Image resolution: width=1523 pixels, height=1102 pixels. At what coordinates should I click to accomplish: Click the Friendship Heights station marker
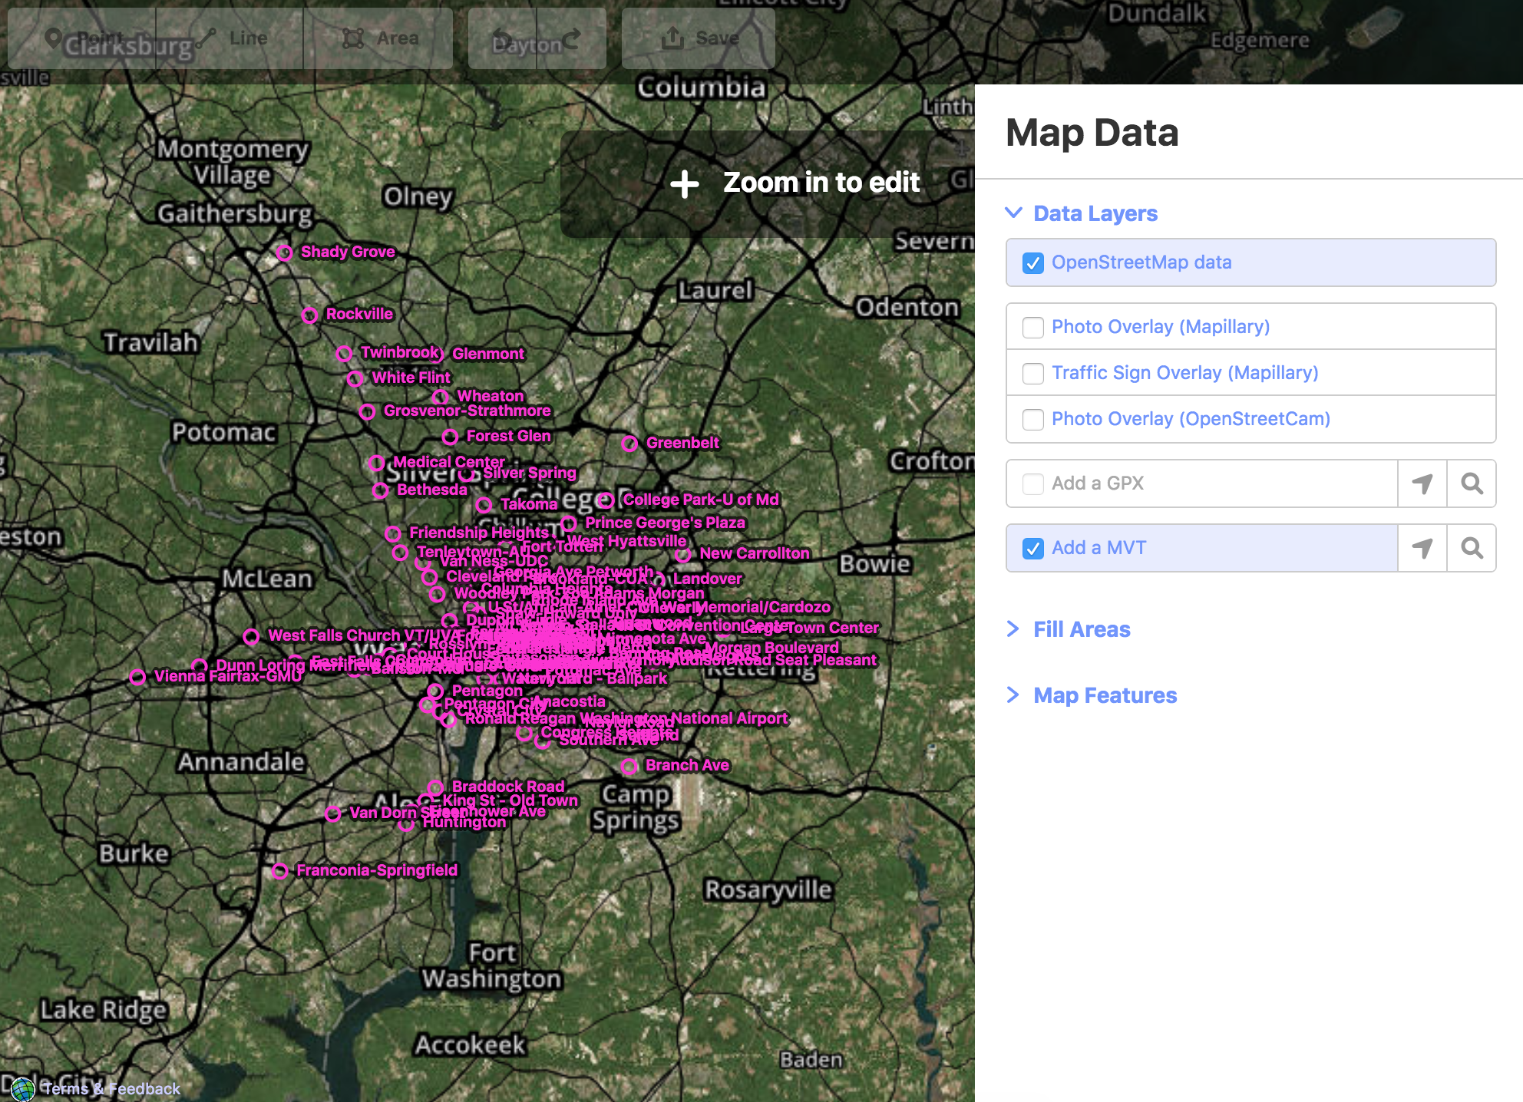(393, 534)
